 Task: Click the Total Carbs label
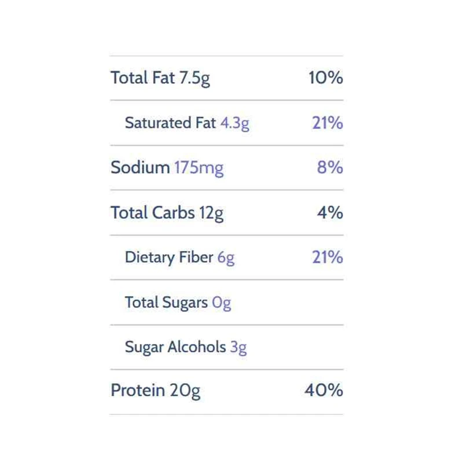tap(153, 213)
